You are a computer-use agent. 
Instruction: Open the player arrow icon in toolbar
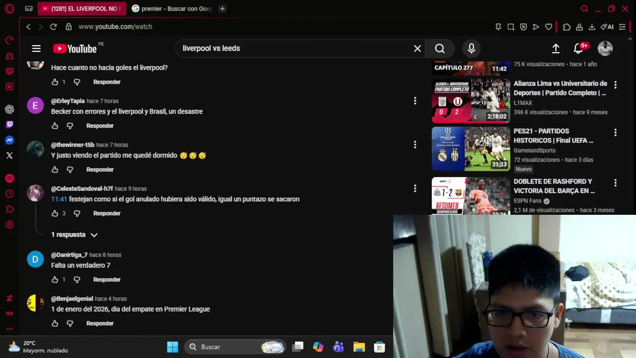[x=536, y=27]
